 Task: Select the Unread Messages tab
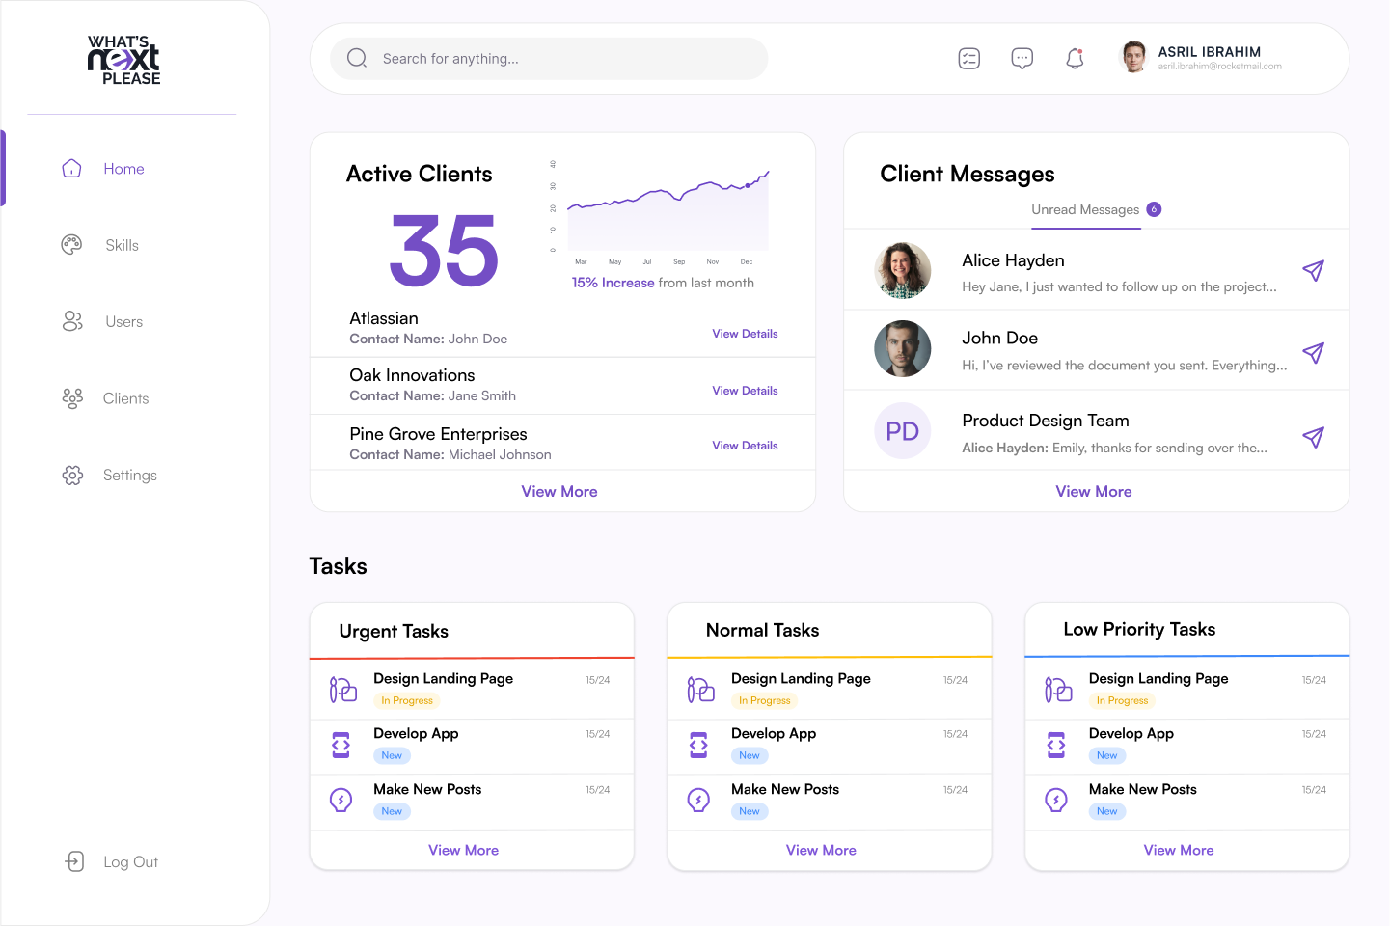(1085, 210)
